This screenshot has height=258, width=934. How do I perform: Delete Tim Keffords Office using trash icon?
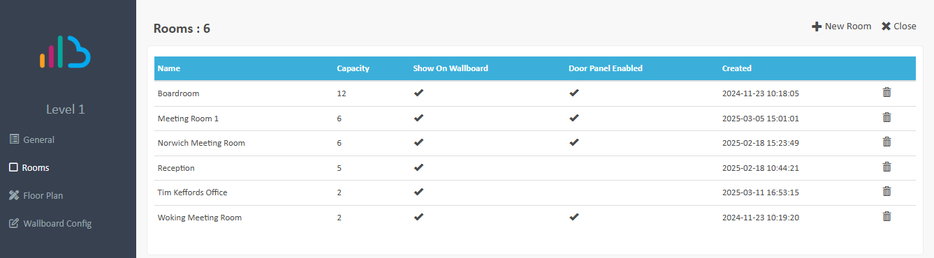click(x=886, y=192)
